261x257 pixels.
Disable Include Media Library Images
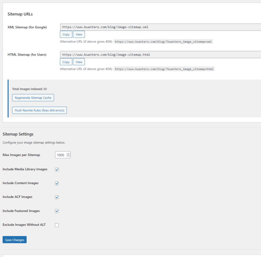tap(57, 169)
